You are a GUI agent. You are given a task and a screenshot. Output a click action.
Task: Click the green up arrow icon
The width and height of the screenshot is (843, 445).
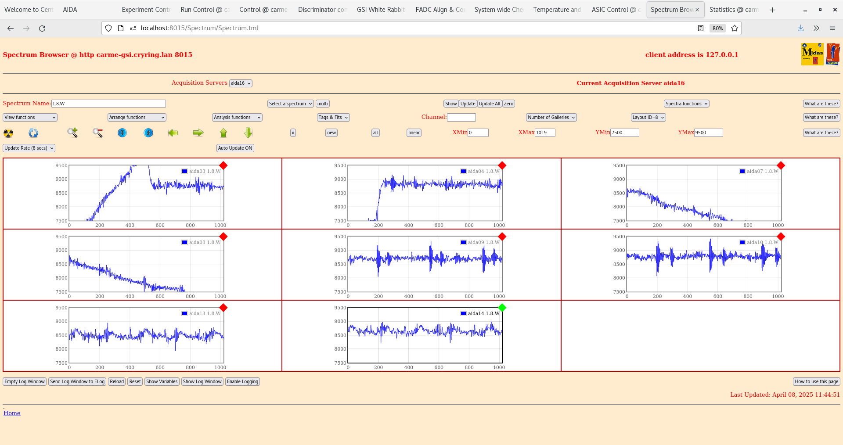(223, 133)
